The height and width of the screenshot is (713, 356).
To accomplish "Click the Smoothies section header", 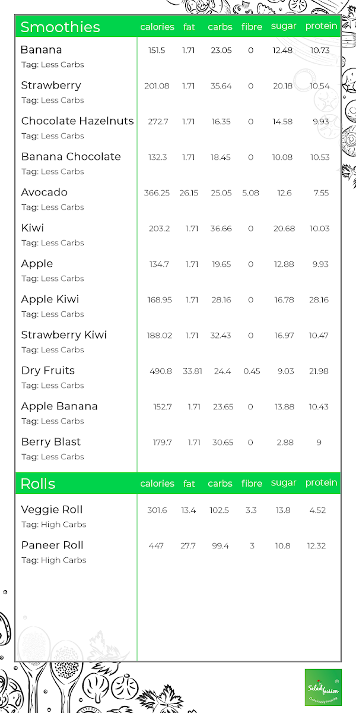I will pos(61,27).
